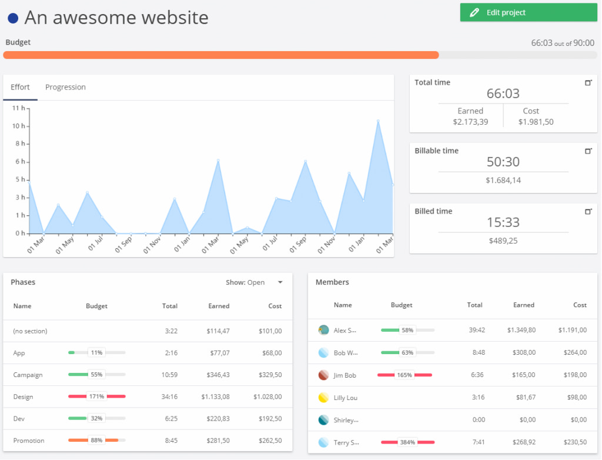Viewport: 602px width, 460px height.
Task: Click the Edit project button
Action: (528, 12)
